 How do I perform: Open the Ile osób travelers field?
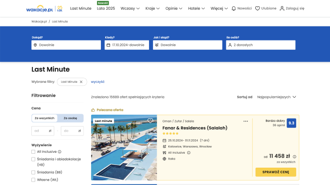(261, 45)
